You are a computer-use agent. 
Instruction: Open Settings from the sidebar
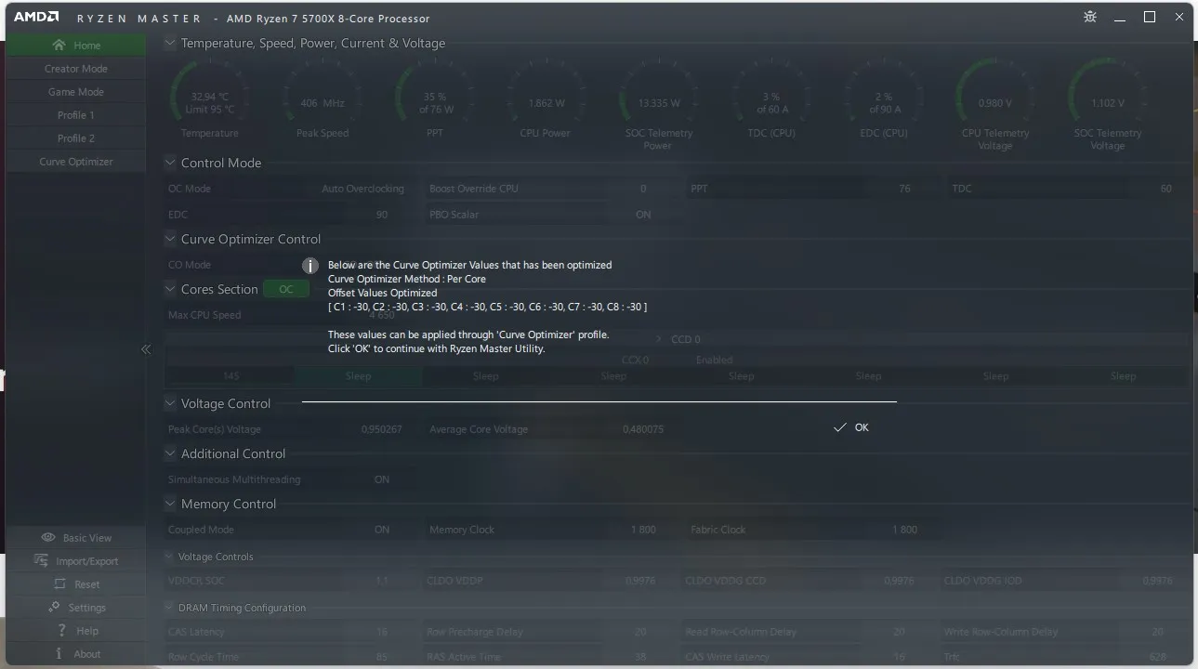76,608
